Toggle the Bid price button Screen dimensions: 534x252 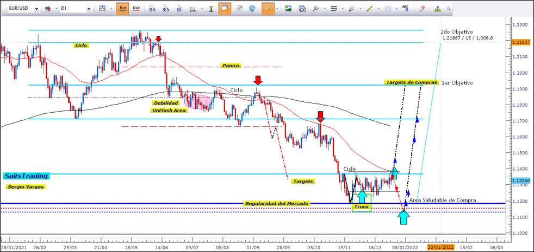pos(122,9)
